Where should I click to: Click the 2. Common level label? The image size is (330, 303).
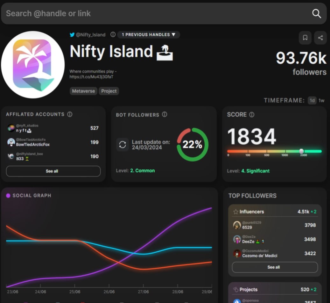pyautogui.click(x=143, y=171)
